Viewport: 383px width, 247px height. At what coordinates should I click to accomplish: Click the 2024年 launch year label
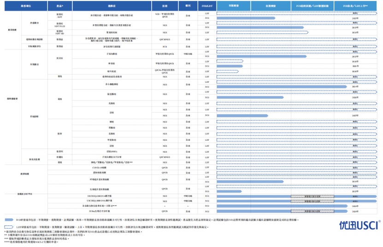355,86
